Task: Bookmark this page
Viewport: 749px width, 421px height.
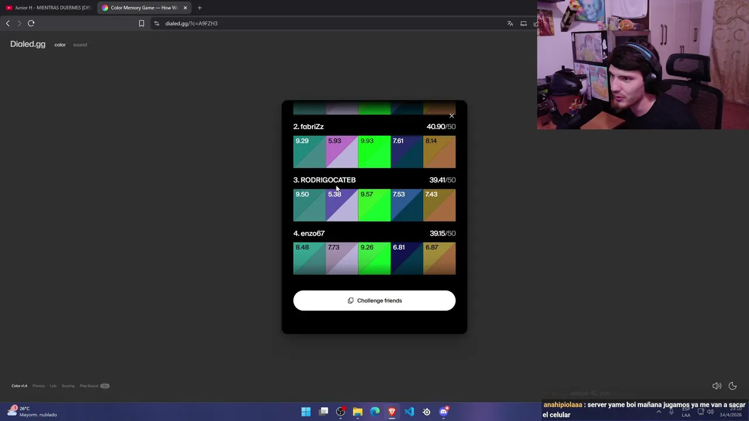Action: click(x=142, y=23)
